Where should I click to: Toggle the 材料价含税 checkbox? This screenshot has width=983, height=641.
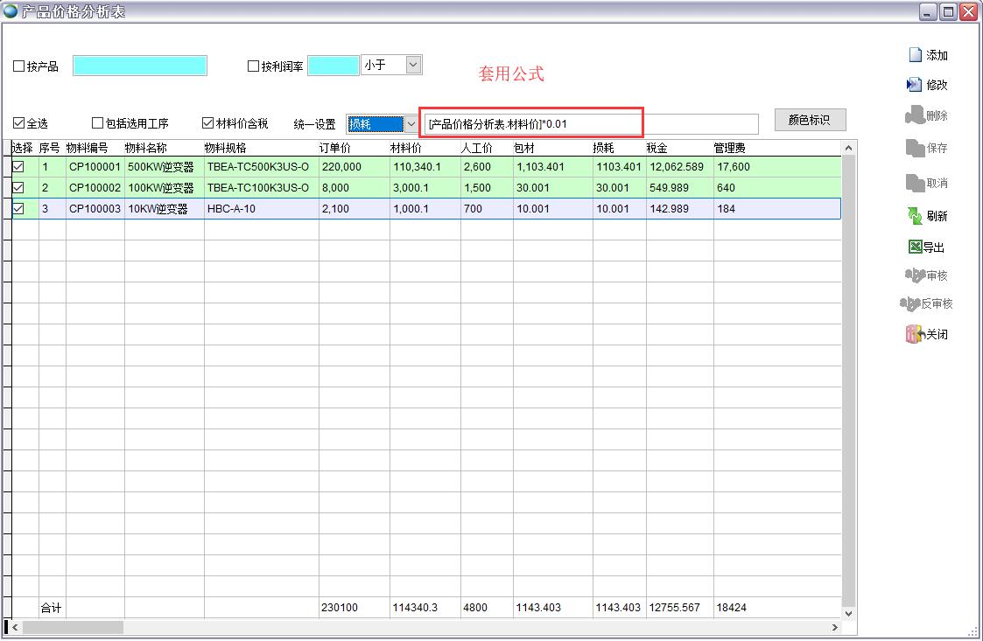(208, 123)
